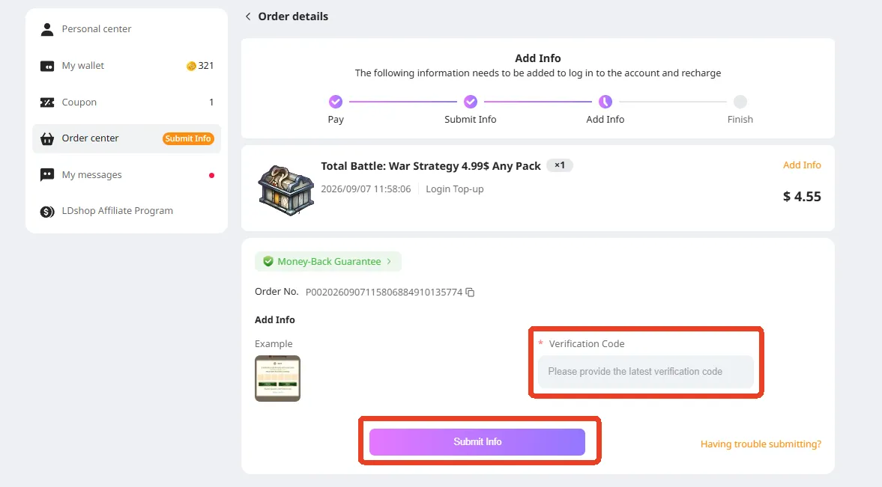
Task: Go back using the Order details arrow
Action: 248,16
